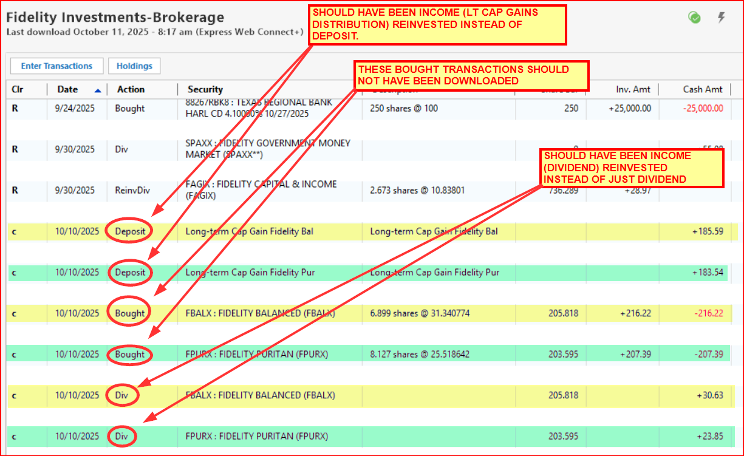Click the Cash Amt column header

pyautogui.click(x=703, y=89)
